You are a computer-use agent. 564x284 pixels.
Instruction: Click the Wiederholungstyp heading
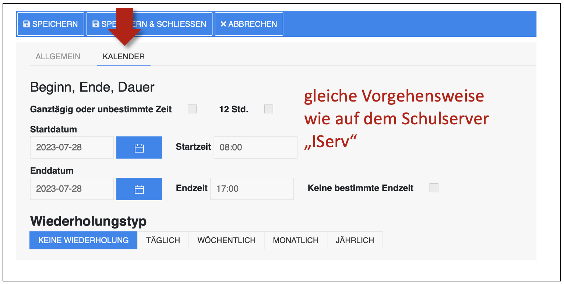pos(88,221)
